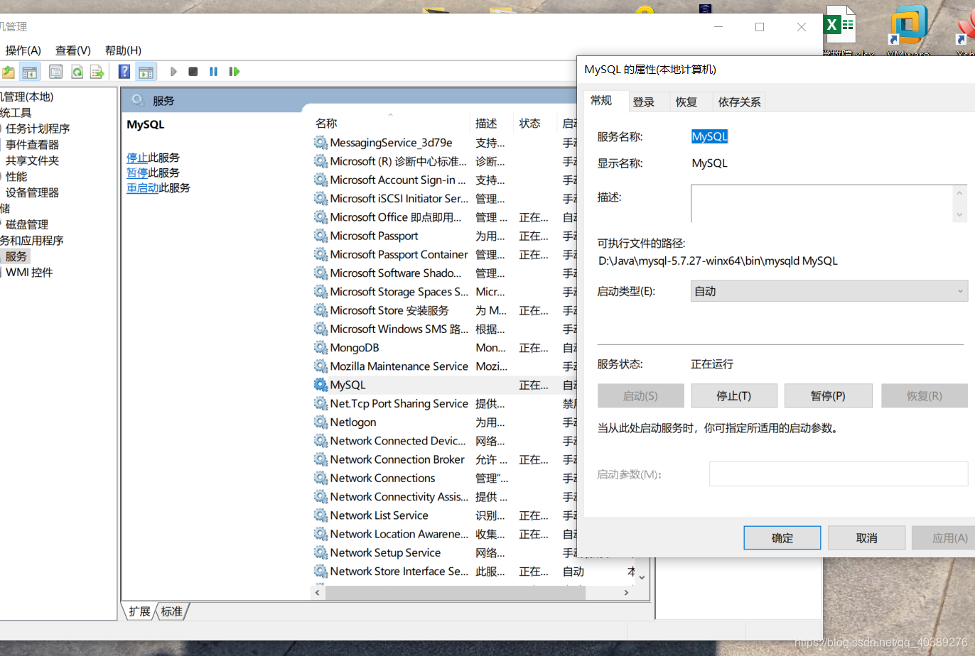Click inside the 描述 text box
Image resolution: width=975 pixels, height=656 pixels.
pos(822,204)
